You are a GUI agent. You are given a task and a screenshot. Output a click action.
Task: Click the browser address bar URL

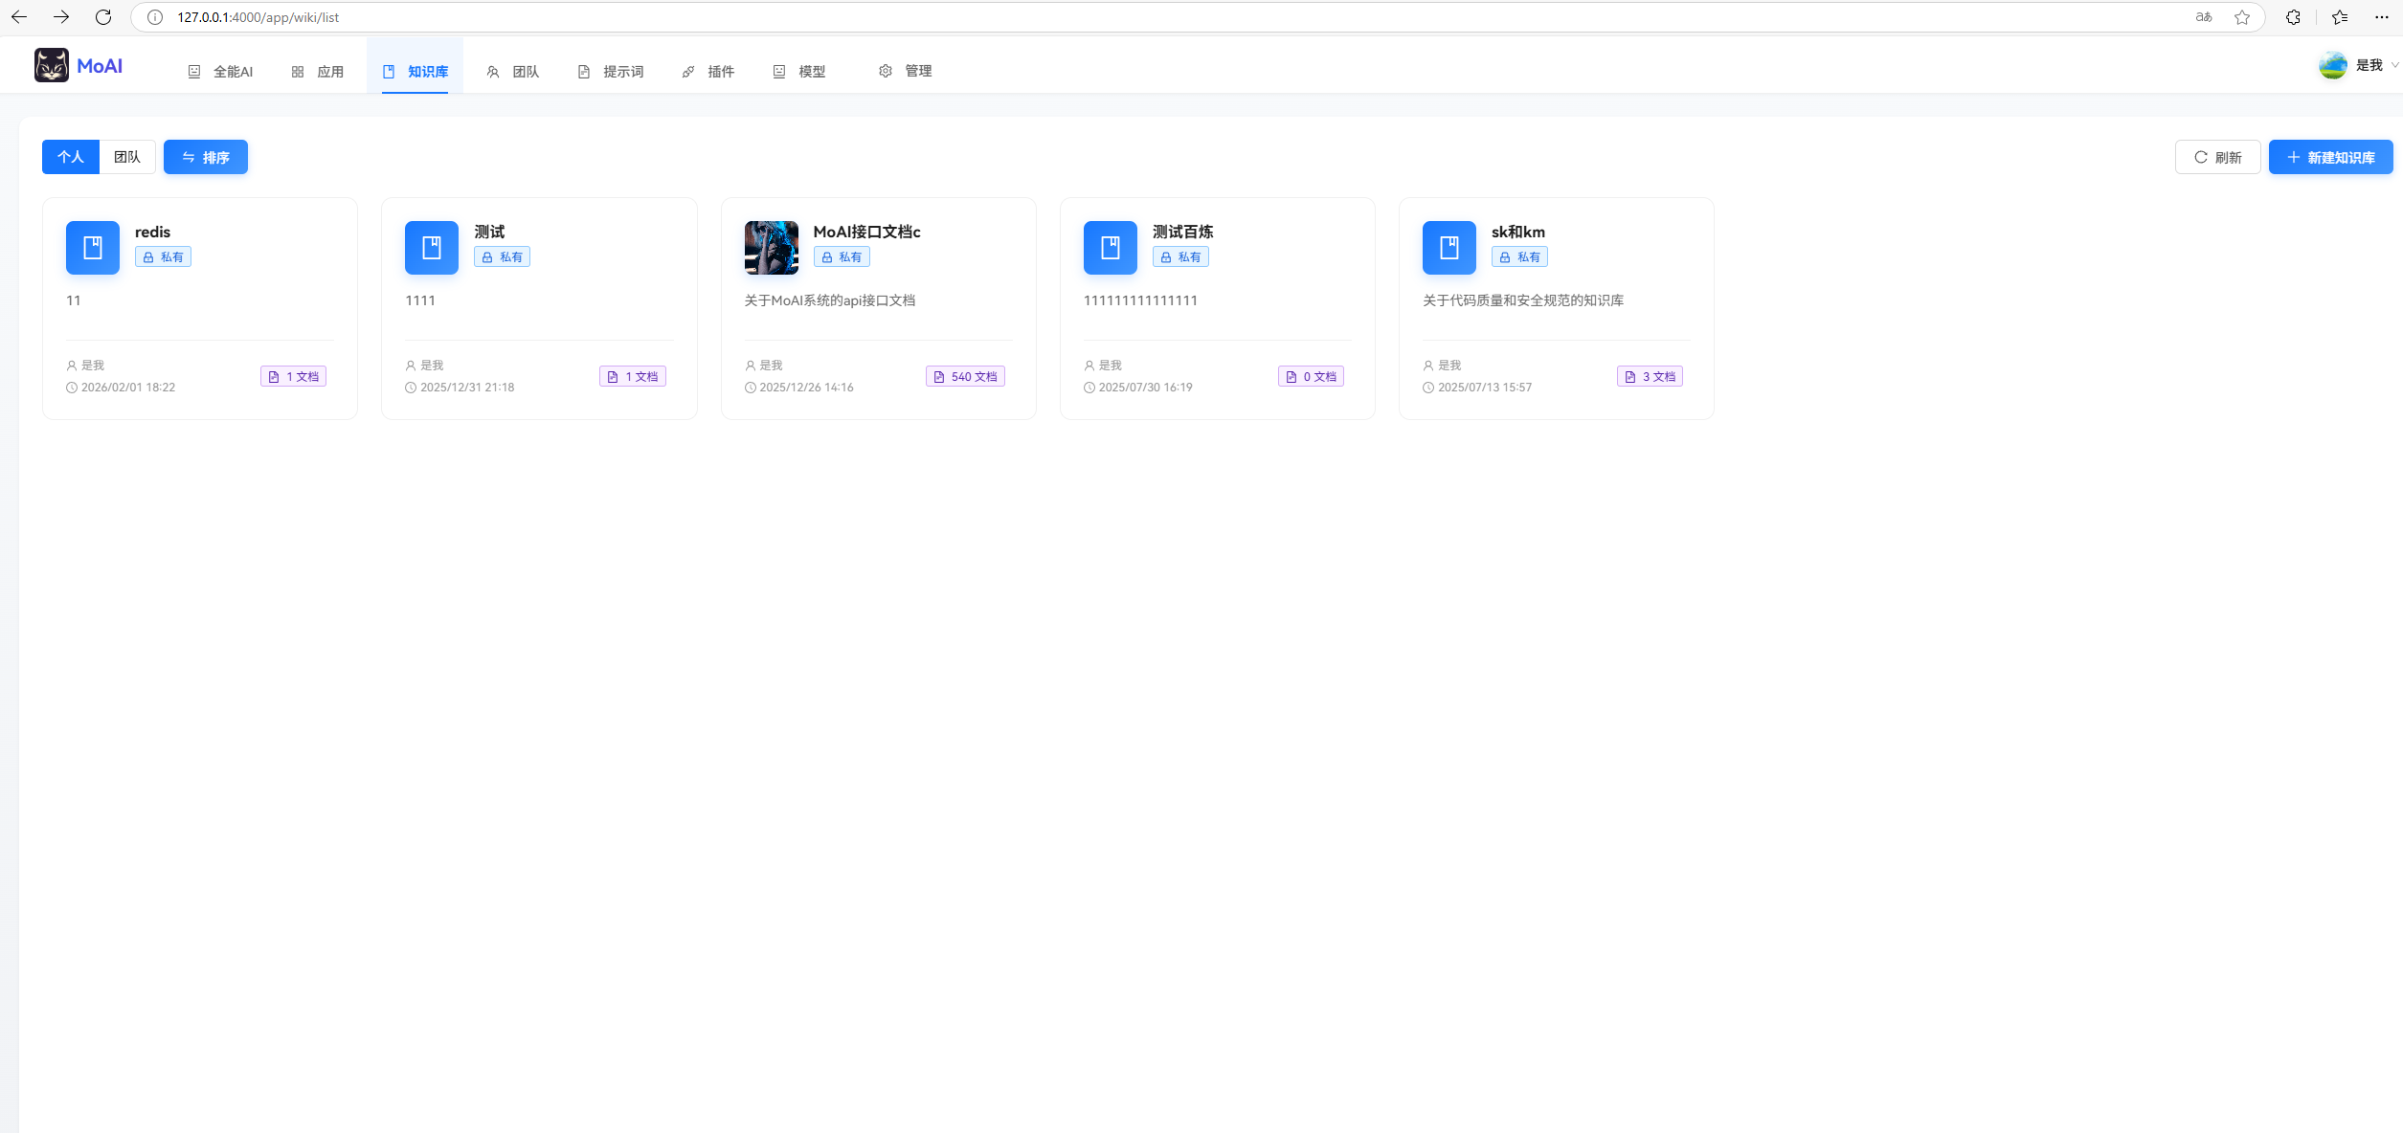pos(258,17)
